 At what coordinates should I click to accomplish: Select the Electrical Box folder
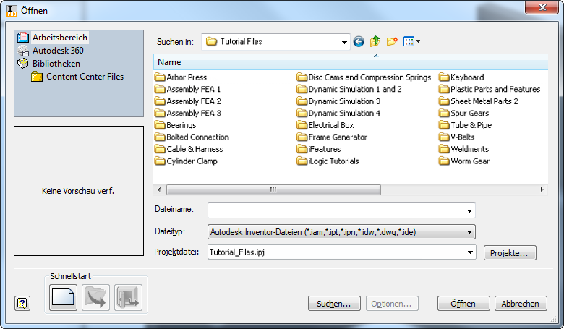(325, 125)
